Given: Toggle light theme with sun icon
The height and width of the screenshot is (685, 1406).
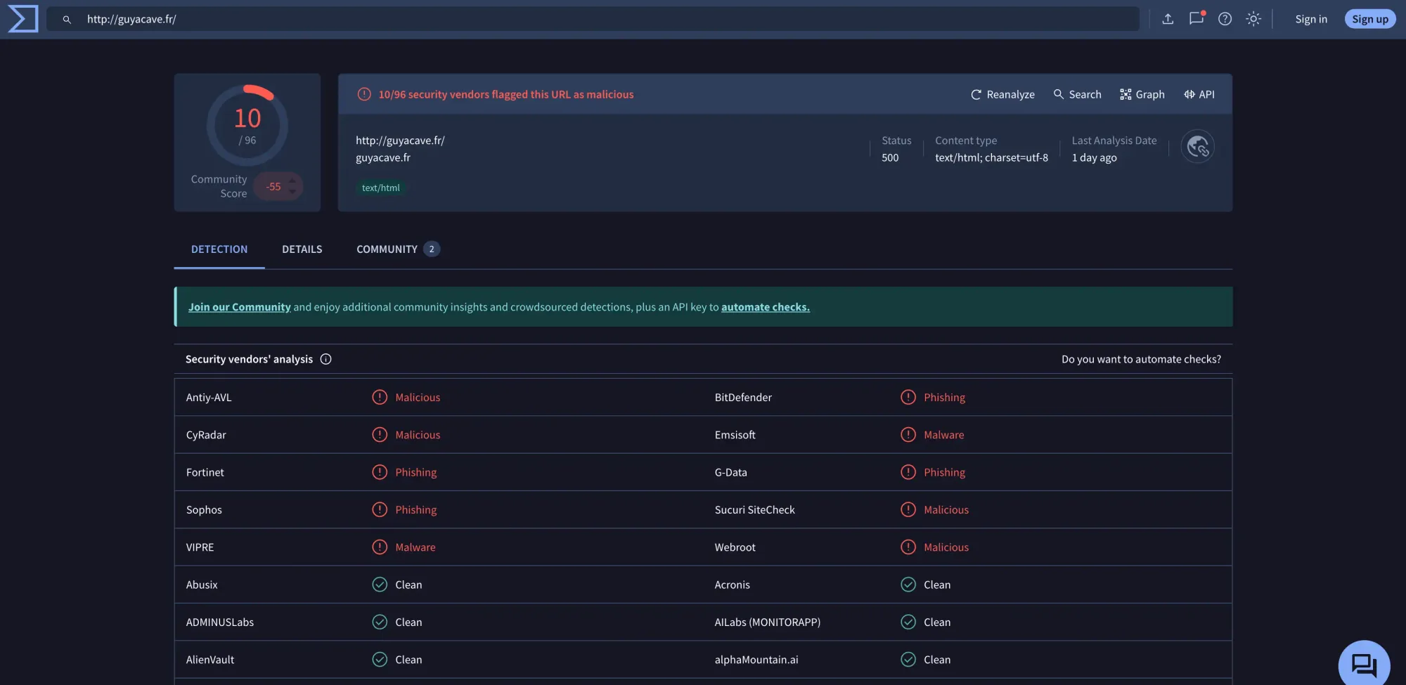Looking at the screenshot, I should [1253, 19].
